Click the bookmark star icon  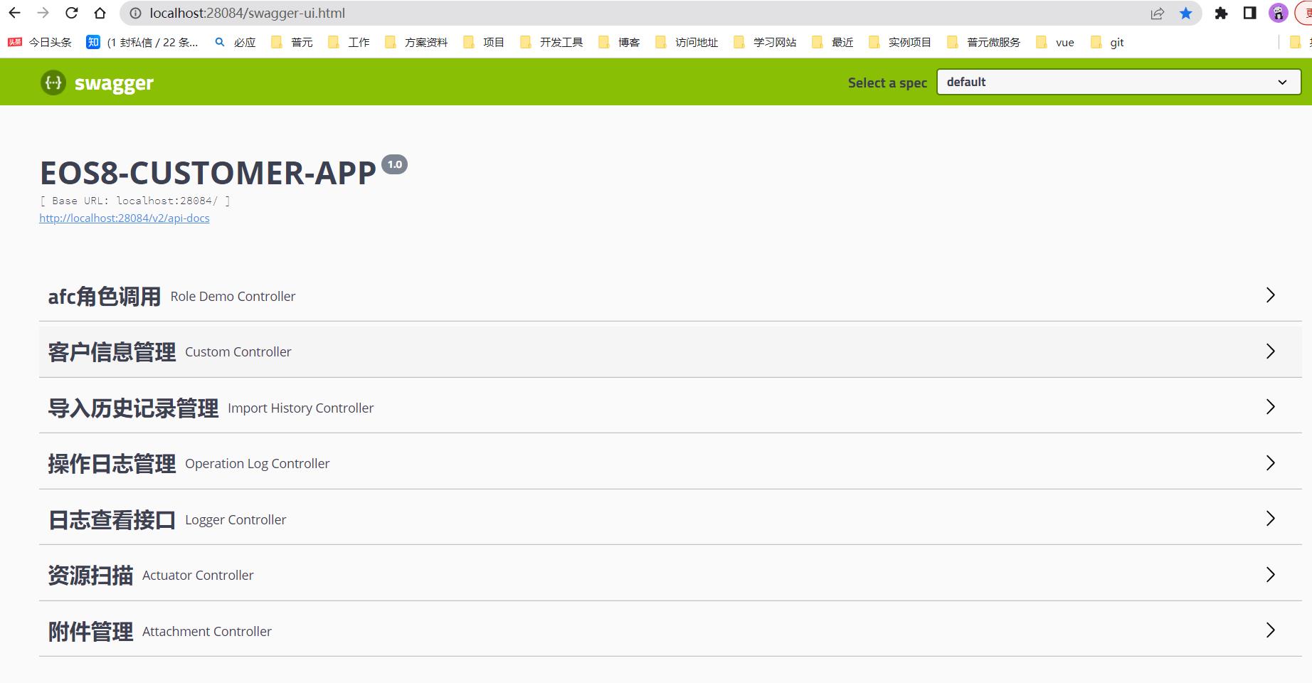coord(1185,13)
